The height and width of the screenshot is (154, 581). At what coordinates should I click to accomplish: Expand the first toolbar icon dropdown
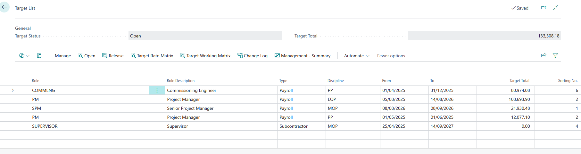[x=24, y=56]
